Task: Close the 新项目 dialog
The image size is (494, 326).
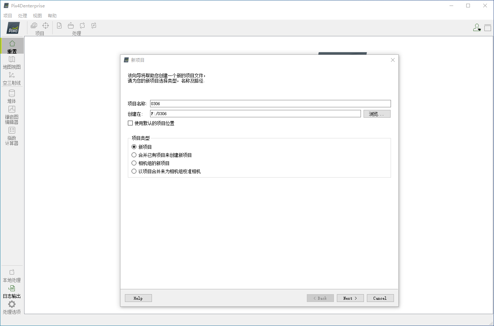Action: pyautogui.click(x=393, y=60)
